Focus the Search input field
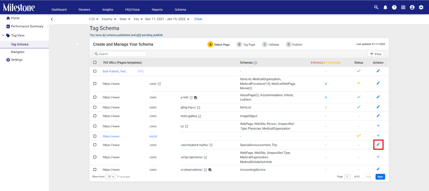Screen dimensions: 429x191 coord(120,54)
